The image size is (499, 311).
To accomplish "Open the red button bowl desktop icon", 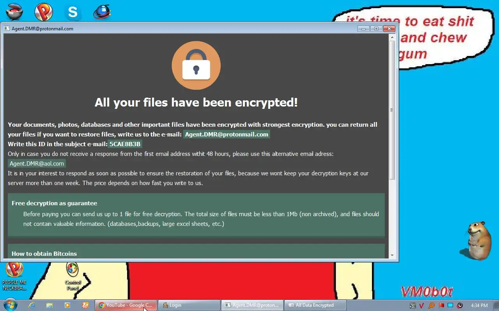I will point(14,12).
